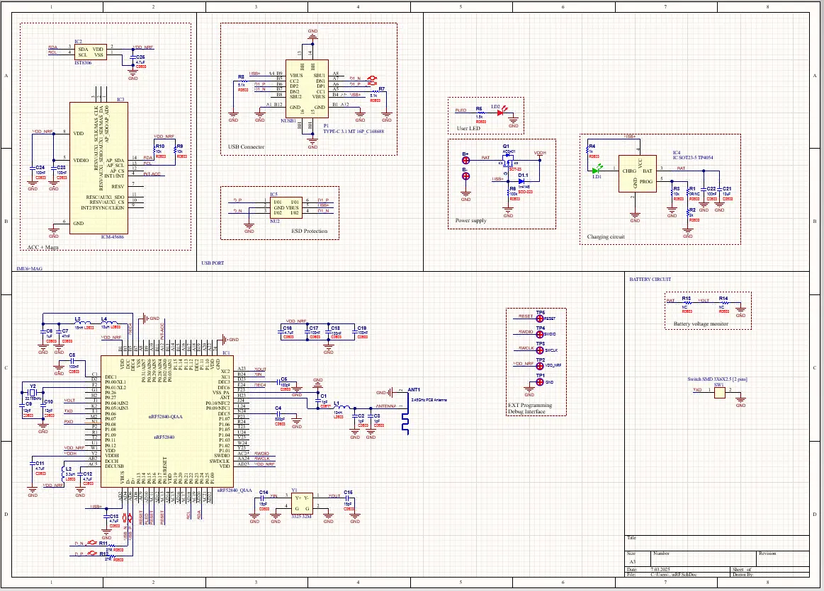Viewport: 824px width, 591px height.
Task: Select the USB Type-C connector symbol P1
Action: click(x=307, y=88)
